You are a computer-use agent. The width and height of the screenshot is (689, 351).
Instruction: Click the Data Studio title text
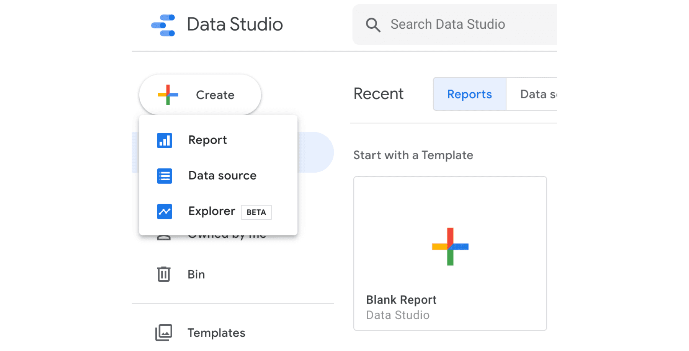point(235,25)
